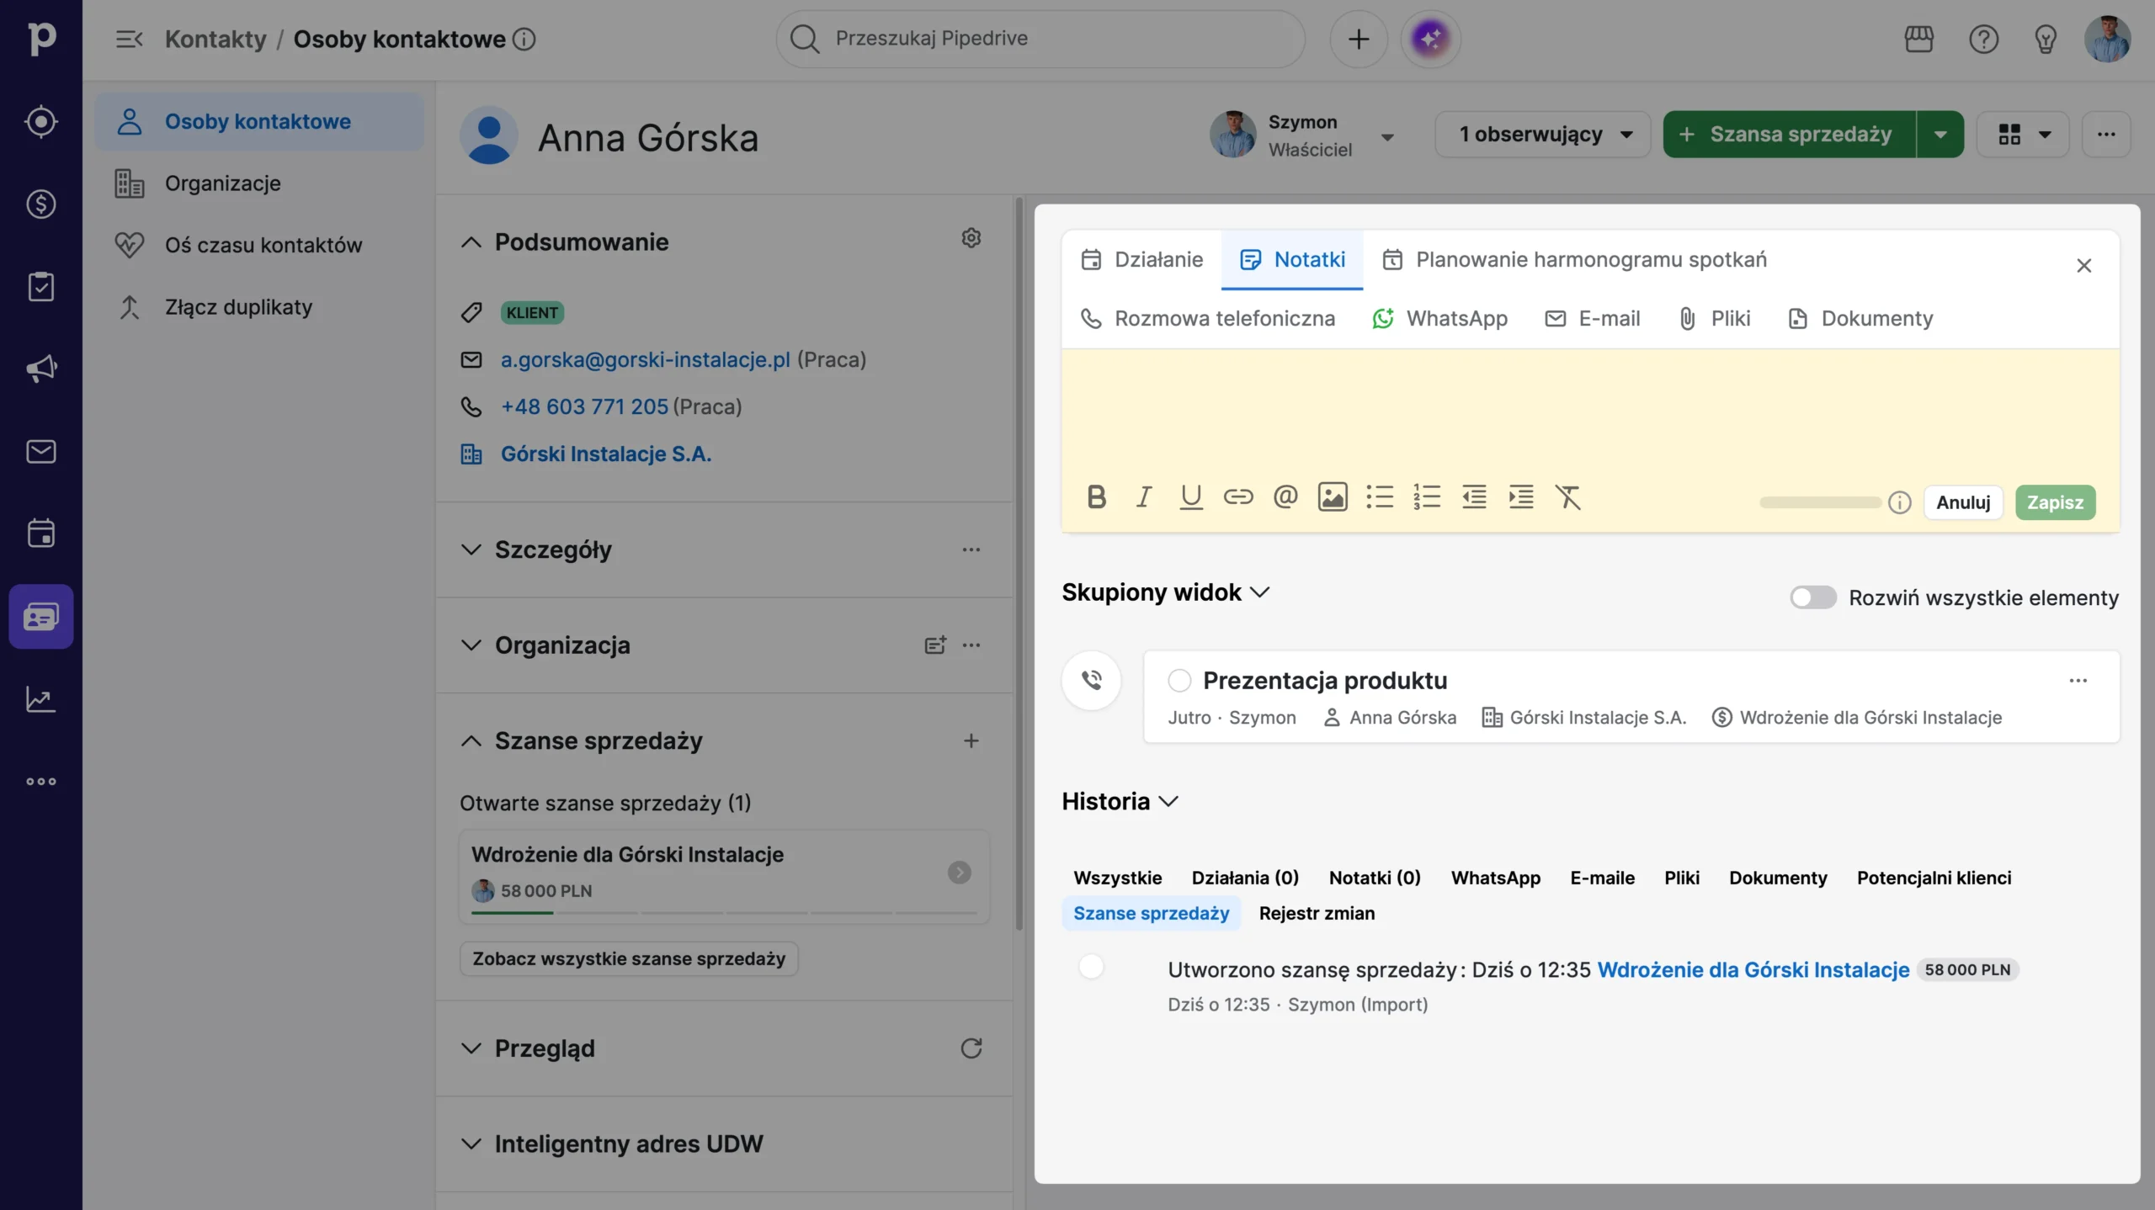2155x1210 pixels.
Task: Insert a link in the note
Action: click(x=1237, y=497)
